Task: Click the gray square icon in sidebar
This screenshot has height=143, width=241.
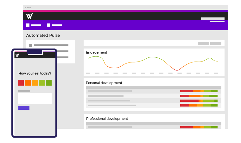Action: tap(30, 45)
